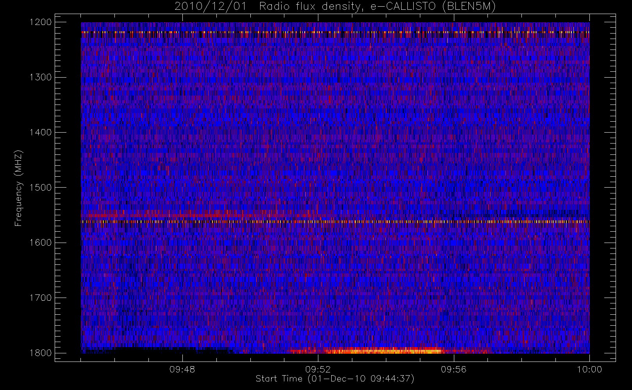Click the yellow-dotted interference line just below 1550 MHz
Viewport: 632px width, 390px height.
[x=335, y=222]
